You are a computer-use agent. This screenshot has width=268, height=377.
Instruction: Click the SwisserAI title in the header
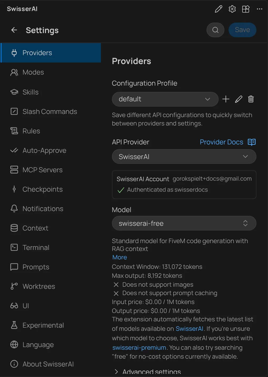[x=22, y=9]
